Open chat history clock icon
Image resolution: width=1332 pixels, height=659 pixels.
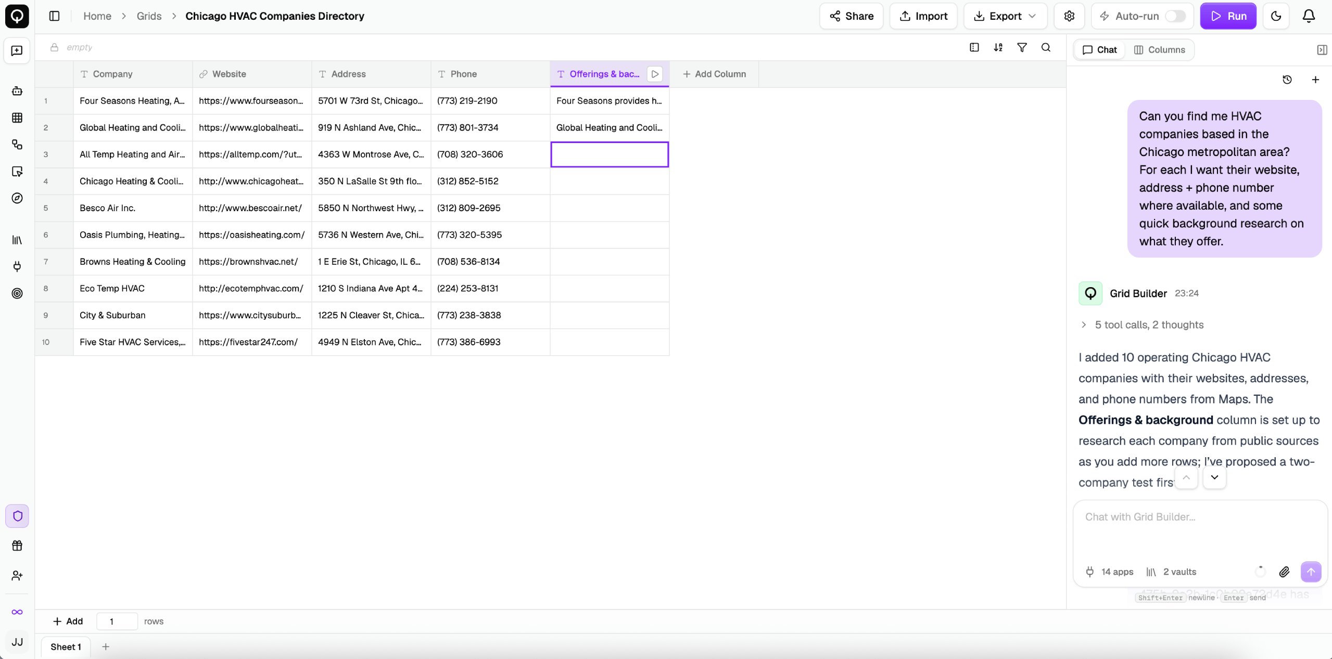coord(1287,80)
